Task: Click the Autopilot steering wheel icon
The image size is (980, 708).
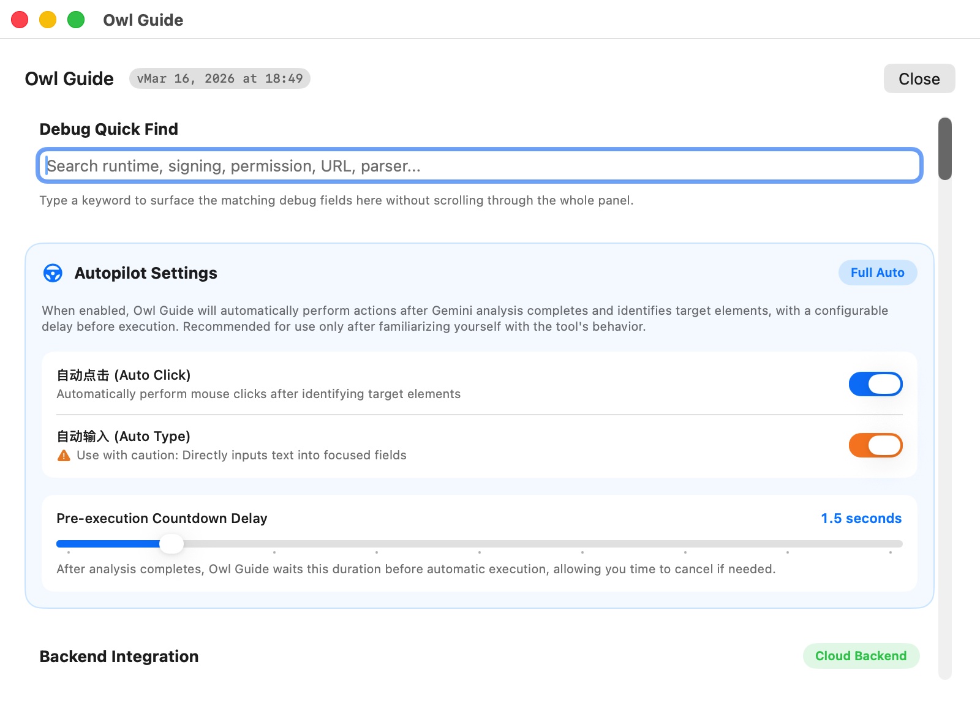Action: pyautogui.click(x=53, y=273)
